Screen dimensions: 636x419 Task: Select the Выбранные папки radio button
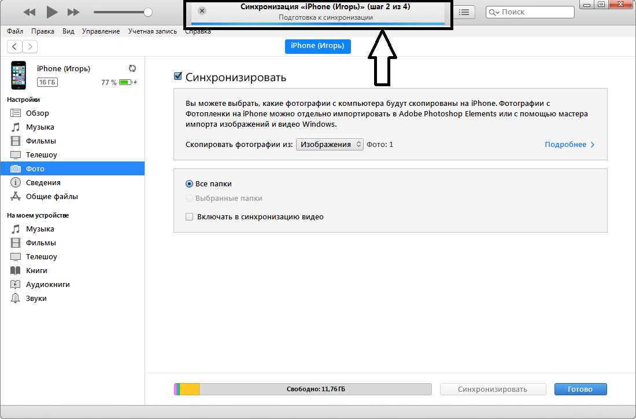point(189,199)
